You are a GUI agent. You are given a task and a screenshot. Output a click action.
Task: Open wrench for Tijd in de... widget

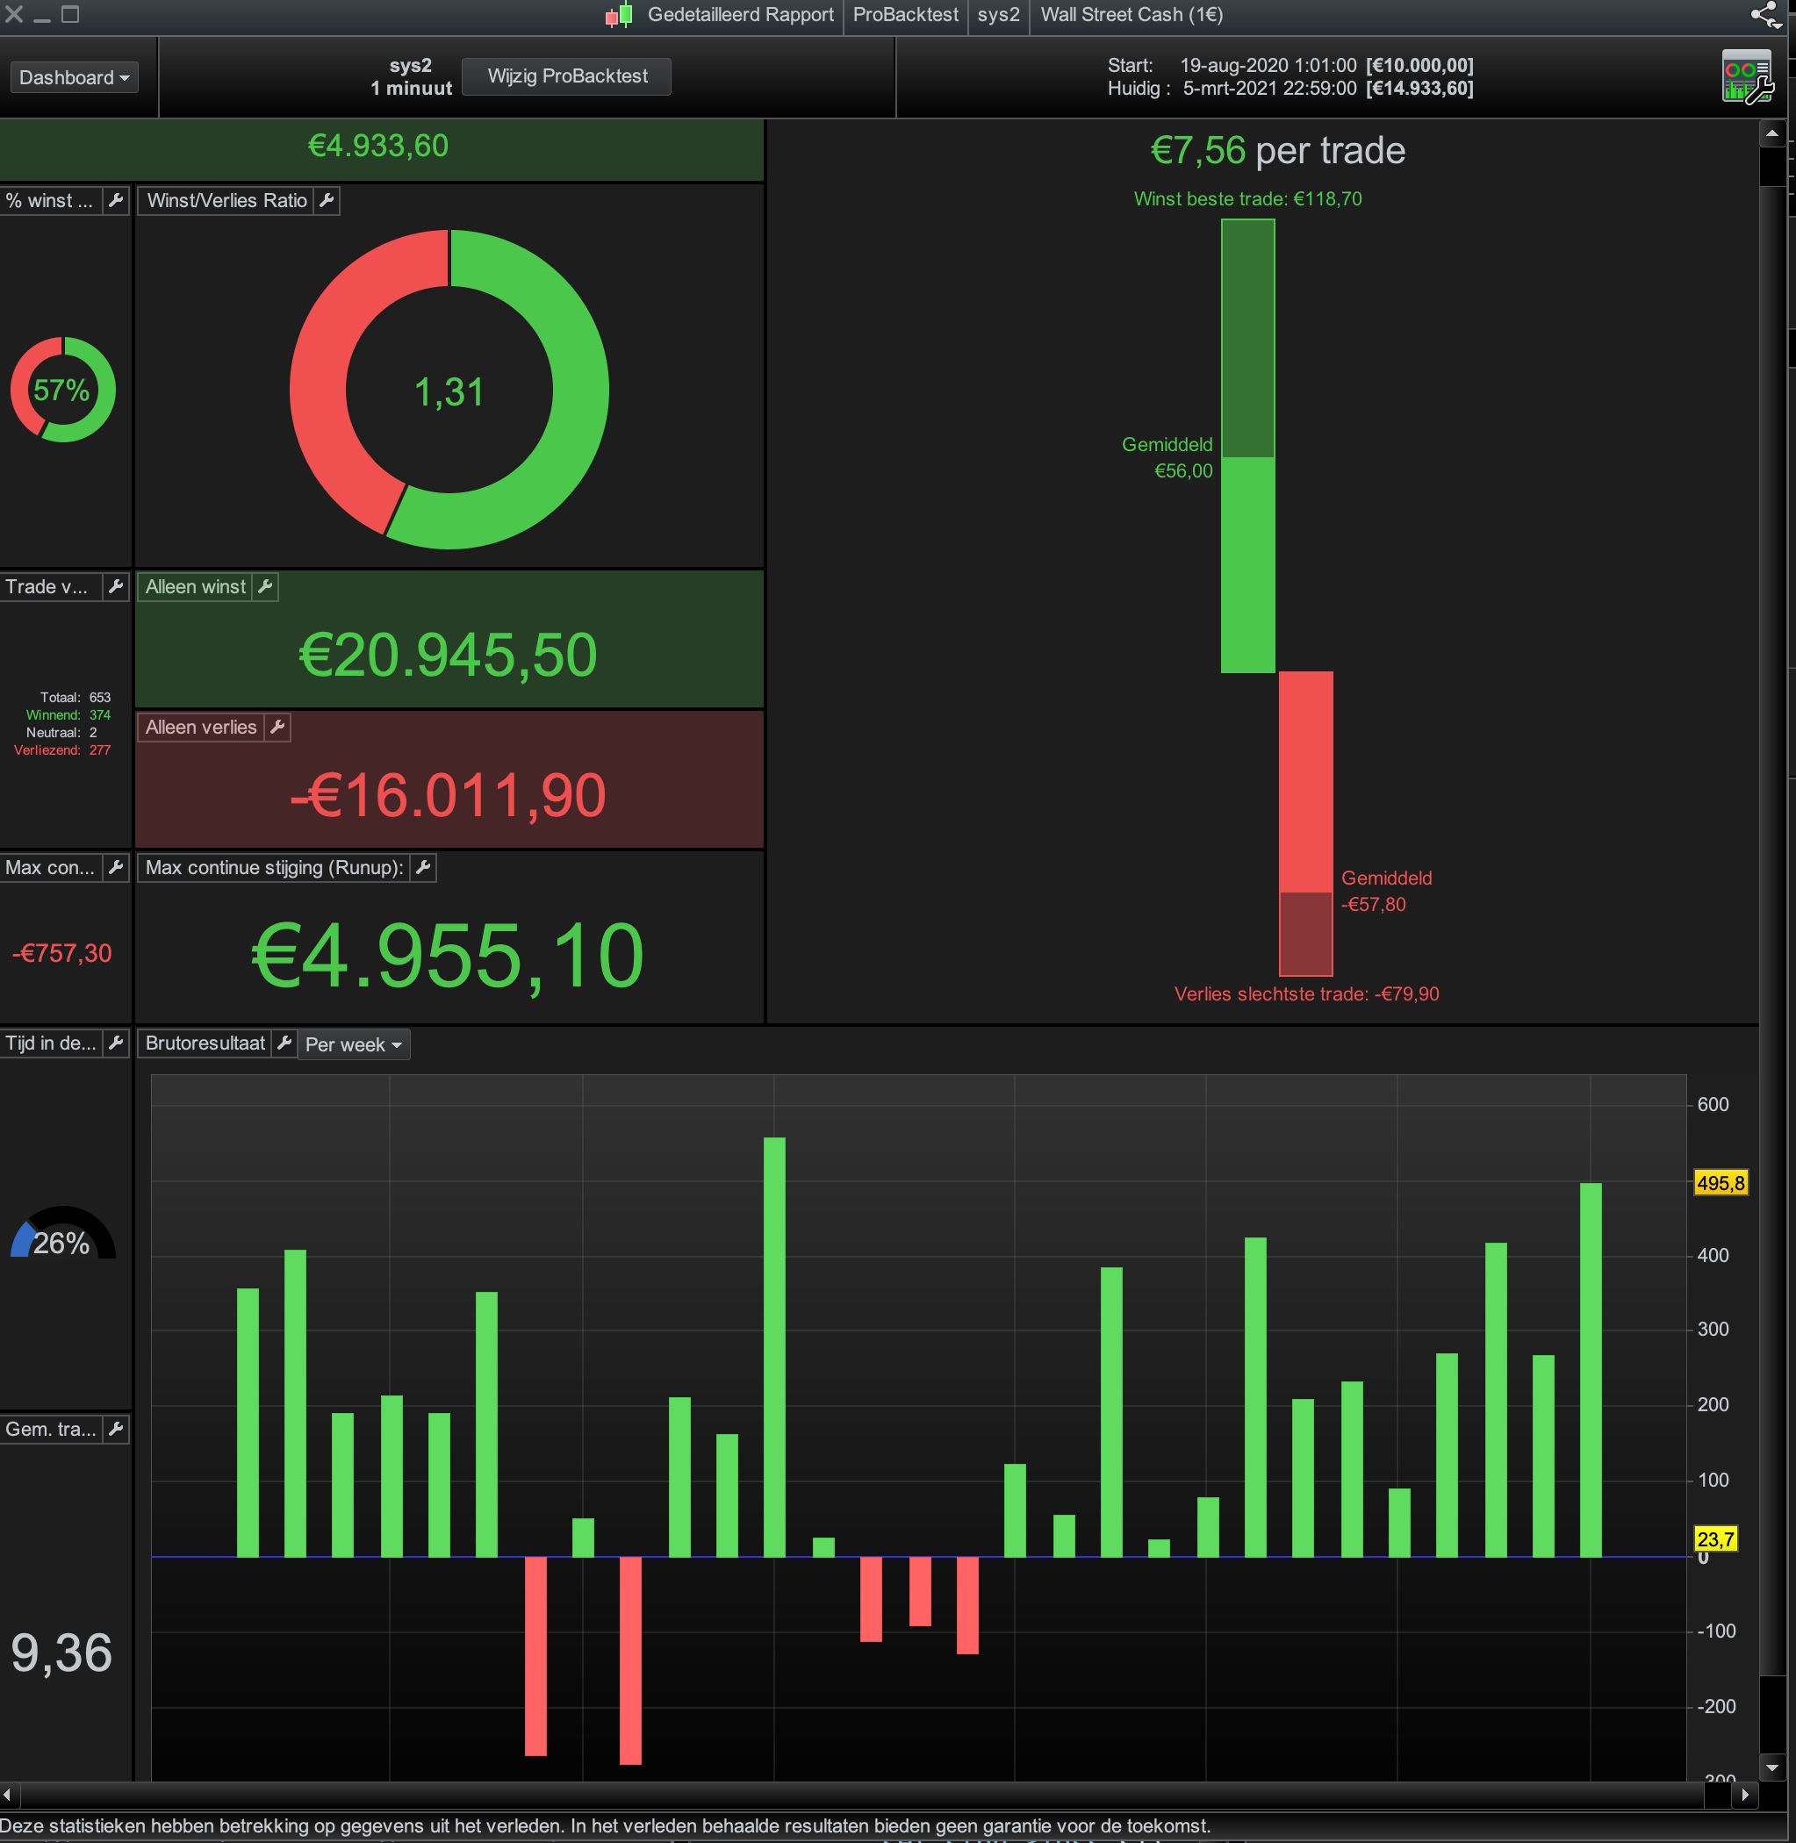116,1043
